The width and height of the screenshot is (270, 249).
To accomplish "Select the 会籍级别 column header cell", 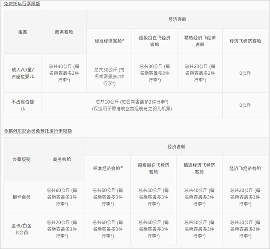I will [22, 159].
